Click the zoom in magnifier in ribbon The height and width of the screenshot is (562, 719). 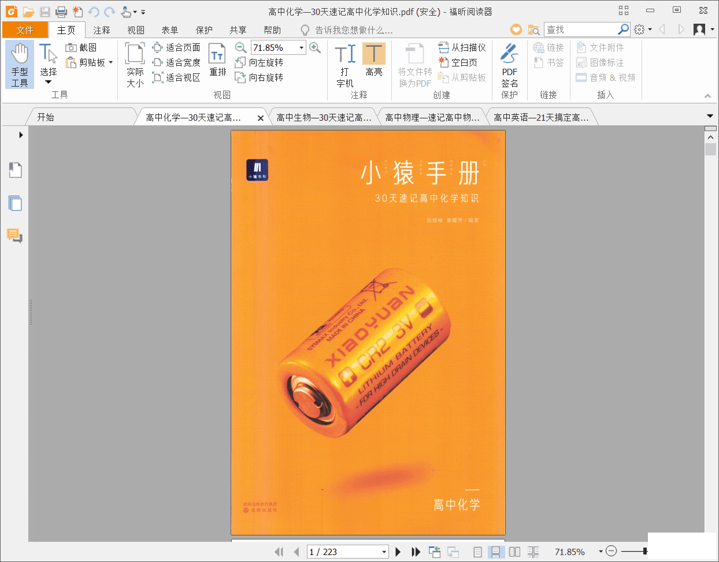(315, 47)
